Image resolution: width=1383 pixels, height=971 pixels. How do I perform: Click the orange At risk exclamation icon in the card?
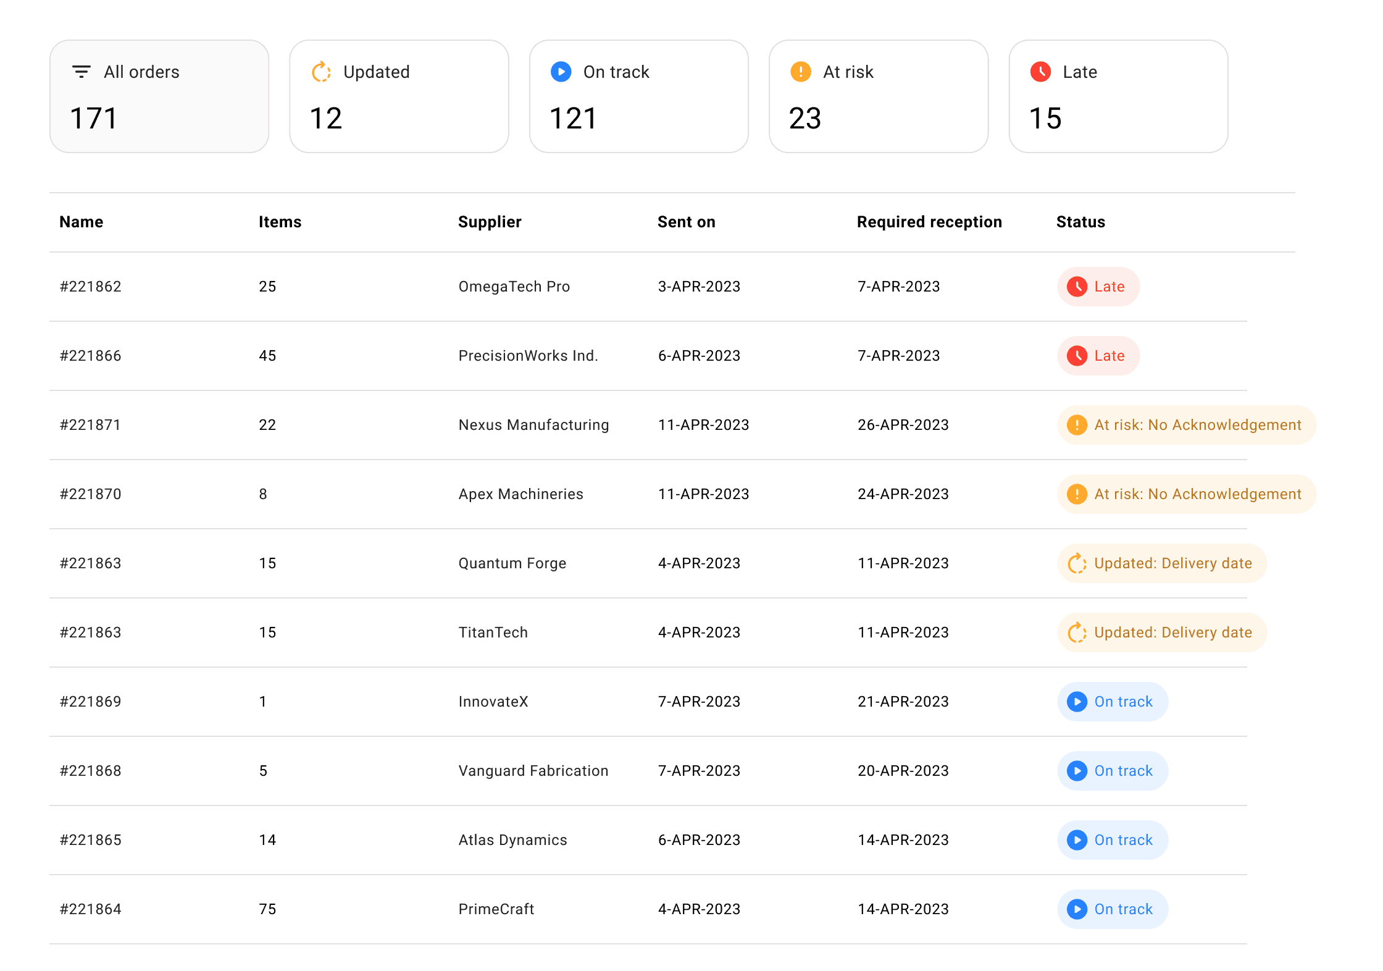(x=800, y=72)
